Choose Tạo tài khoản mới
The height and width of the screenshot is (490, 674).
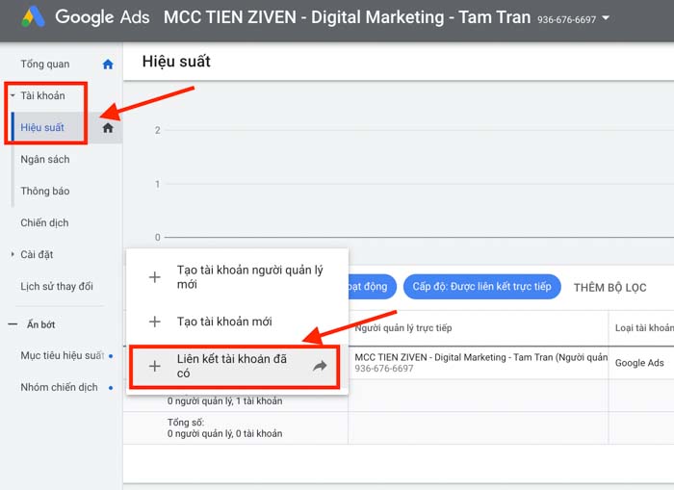(x=237, y=322)
